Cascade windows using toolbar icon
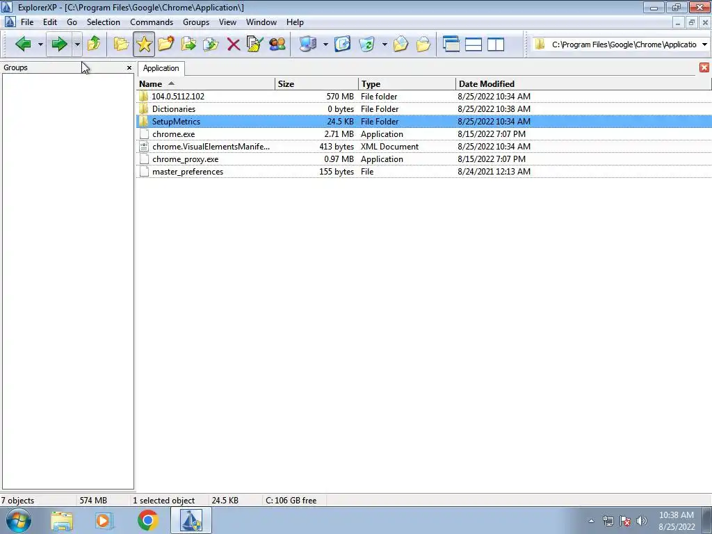The width and height of the screenshot is (712, 534). click(x=451, y=44)
